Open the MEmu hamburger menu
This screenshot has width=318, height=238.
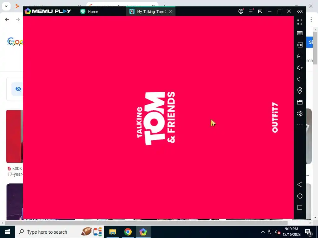251,11
